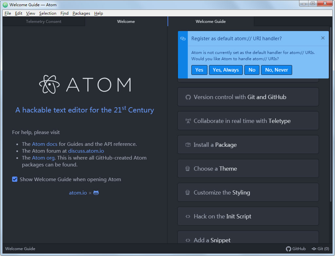This screenshot has height=256, width=335.
Task: Click the GitHub octocat icon in status bar
Action: point(289,249)
